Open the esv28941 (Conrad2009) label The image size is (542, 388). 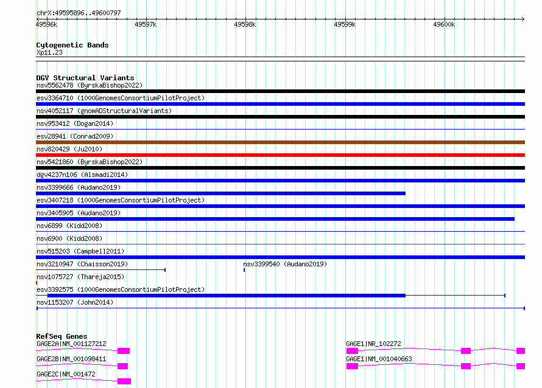coord(75,136)
